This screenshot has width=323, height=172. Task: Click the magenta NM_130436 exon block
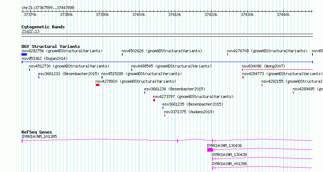210,150
